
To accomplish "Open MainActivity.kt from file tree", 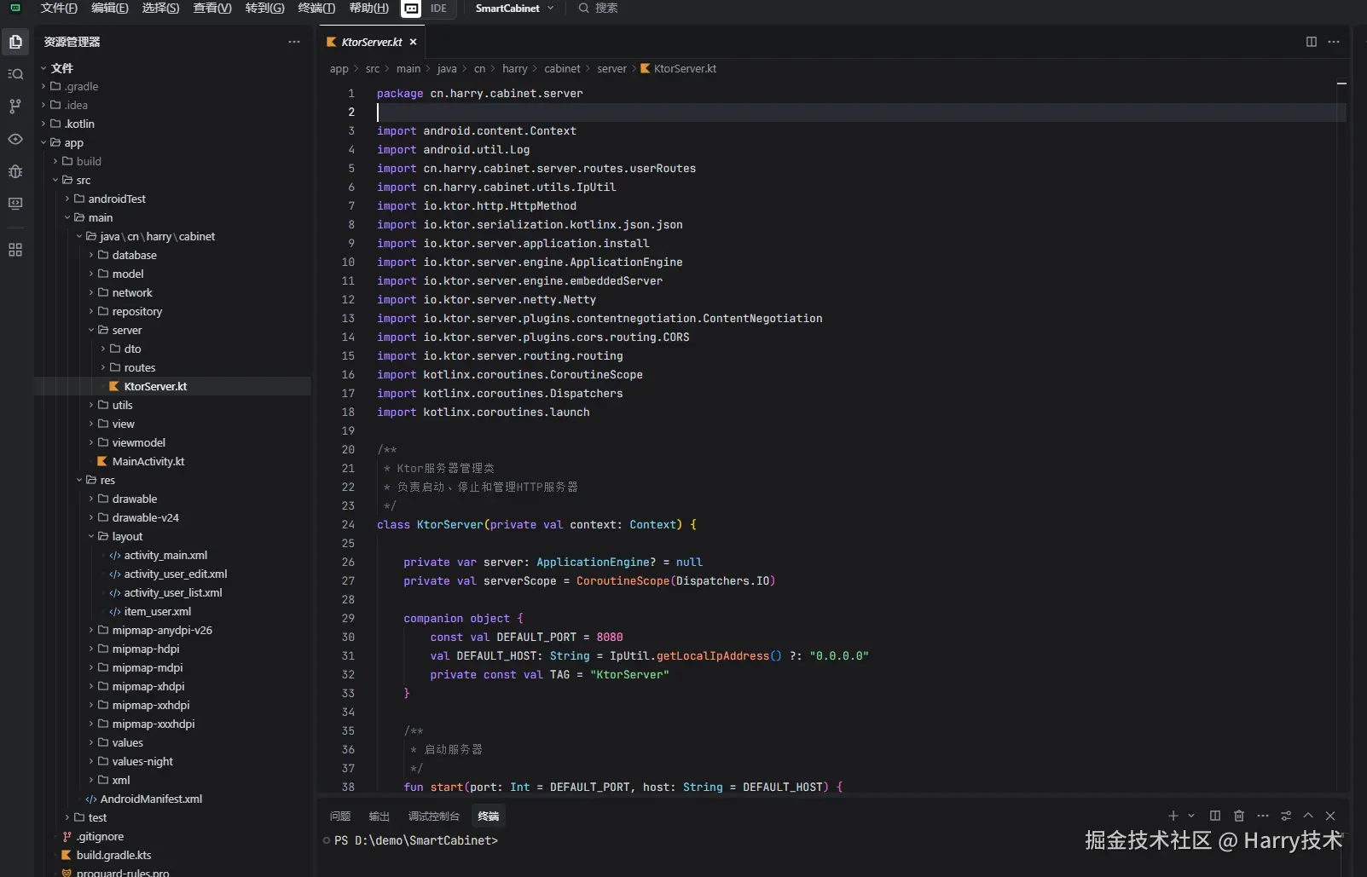I will pos(148,461).
